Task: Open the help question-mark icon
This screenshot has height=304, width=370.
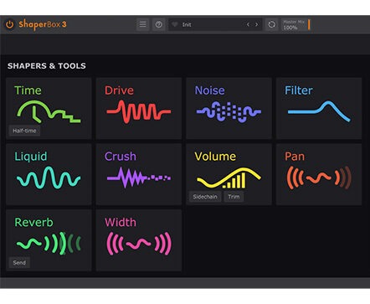Action: coord(159,24)
